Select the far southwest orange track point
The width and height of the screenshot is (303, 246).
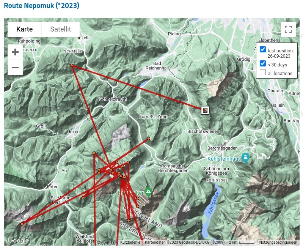22,224
